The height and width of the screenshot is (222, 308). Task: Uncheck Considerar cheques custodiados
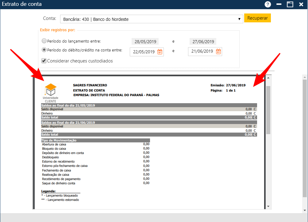click(x=44, y=61)
